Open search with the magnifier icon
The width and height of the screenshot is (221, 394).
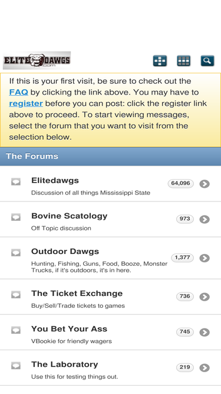click(207, 61)
